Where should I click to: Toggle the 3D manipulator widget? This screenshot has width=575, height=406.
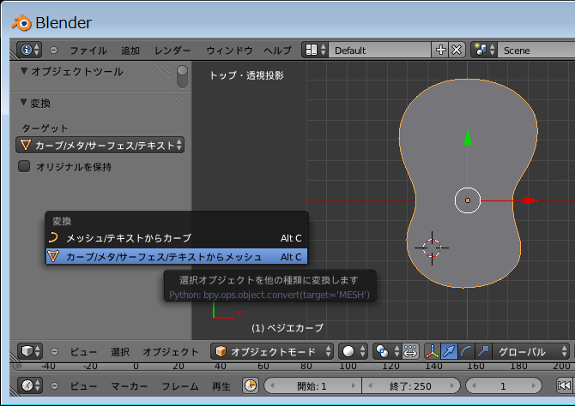point(433,351)
